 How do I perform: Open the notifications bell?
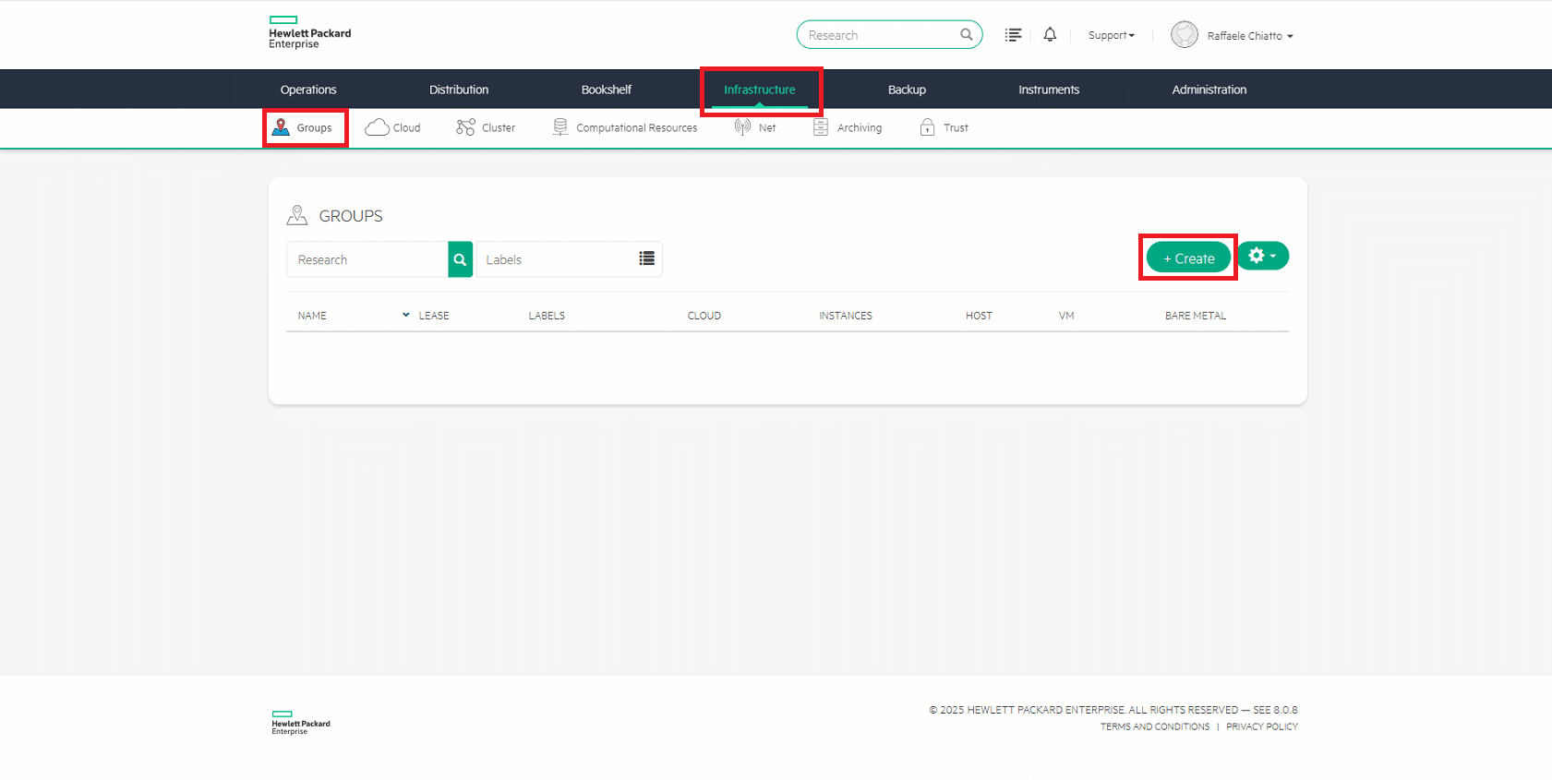[x=1050, y=35]
